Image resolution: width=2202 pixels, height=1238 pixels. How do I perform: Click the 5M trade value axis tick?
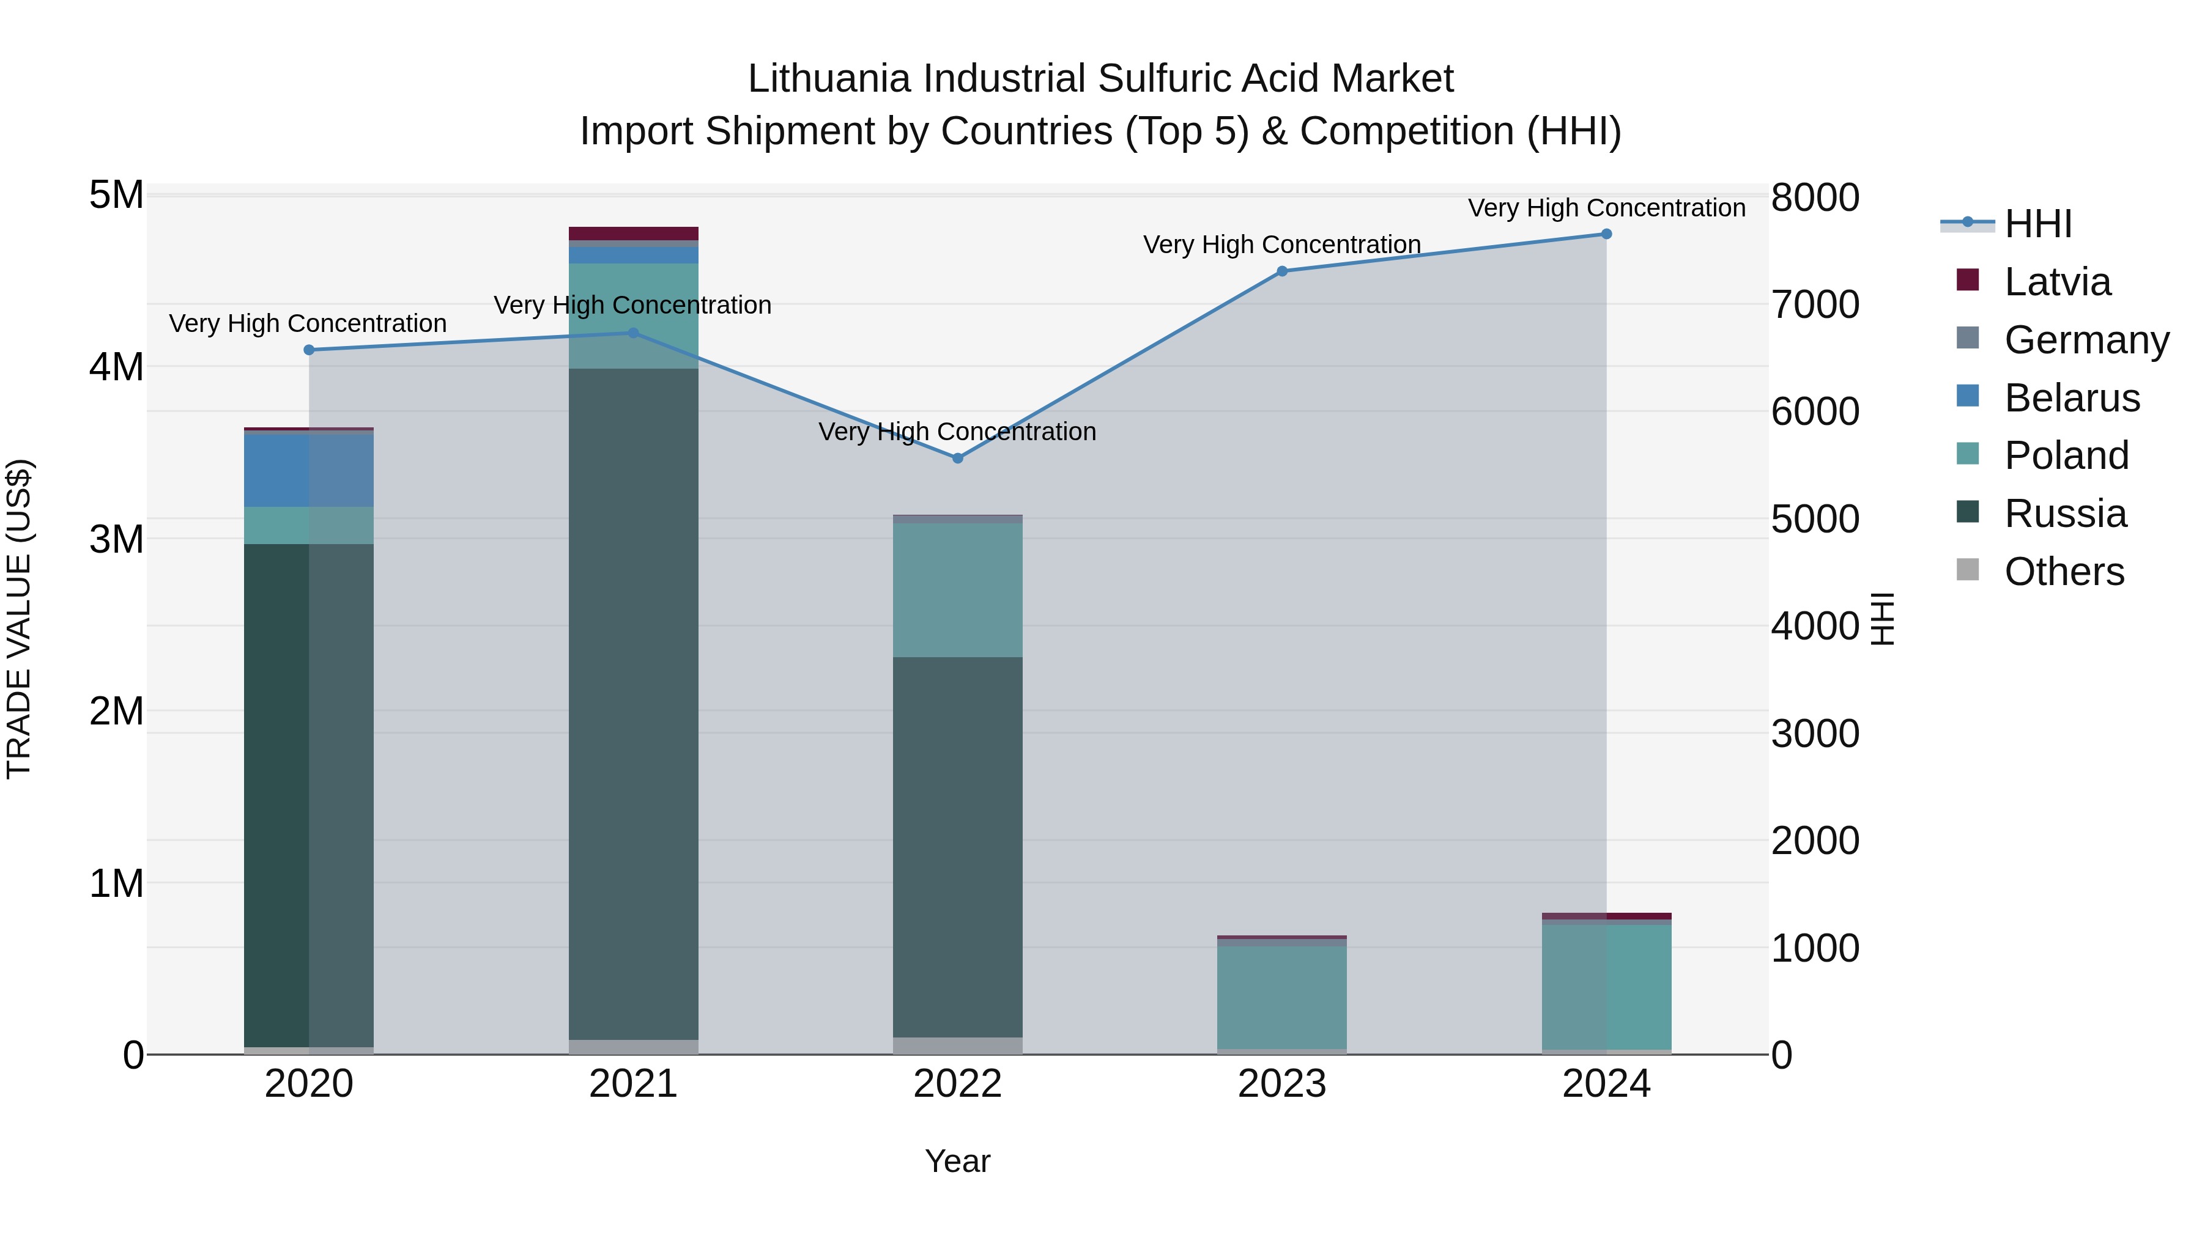point(116,195)
